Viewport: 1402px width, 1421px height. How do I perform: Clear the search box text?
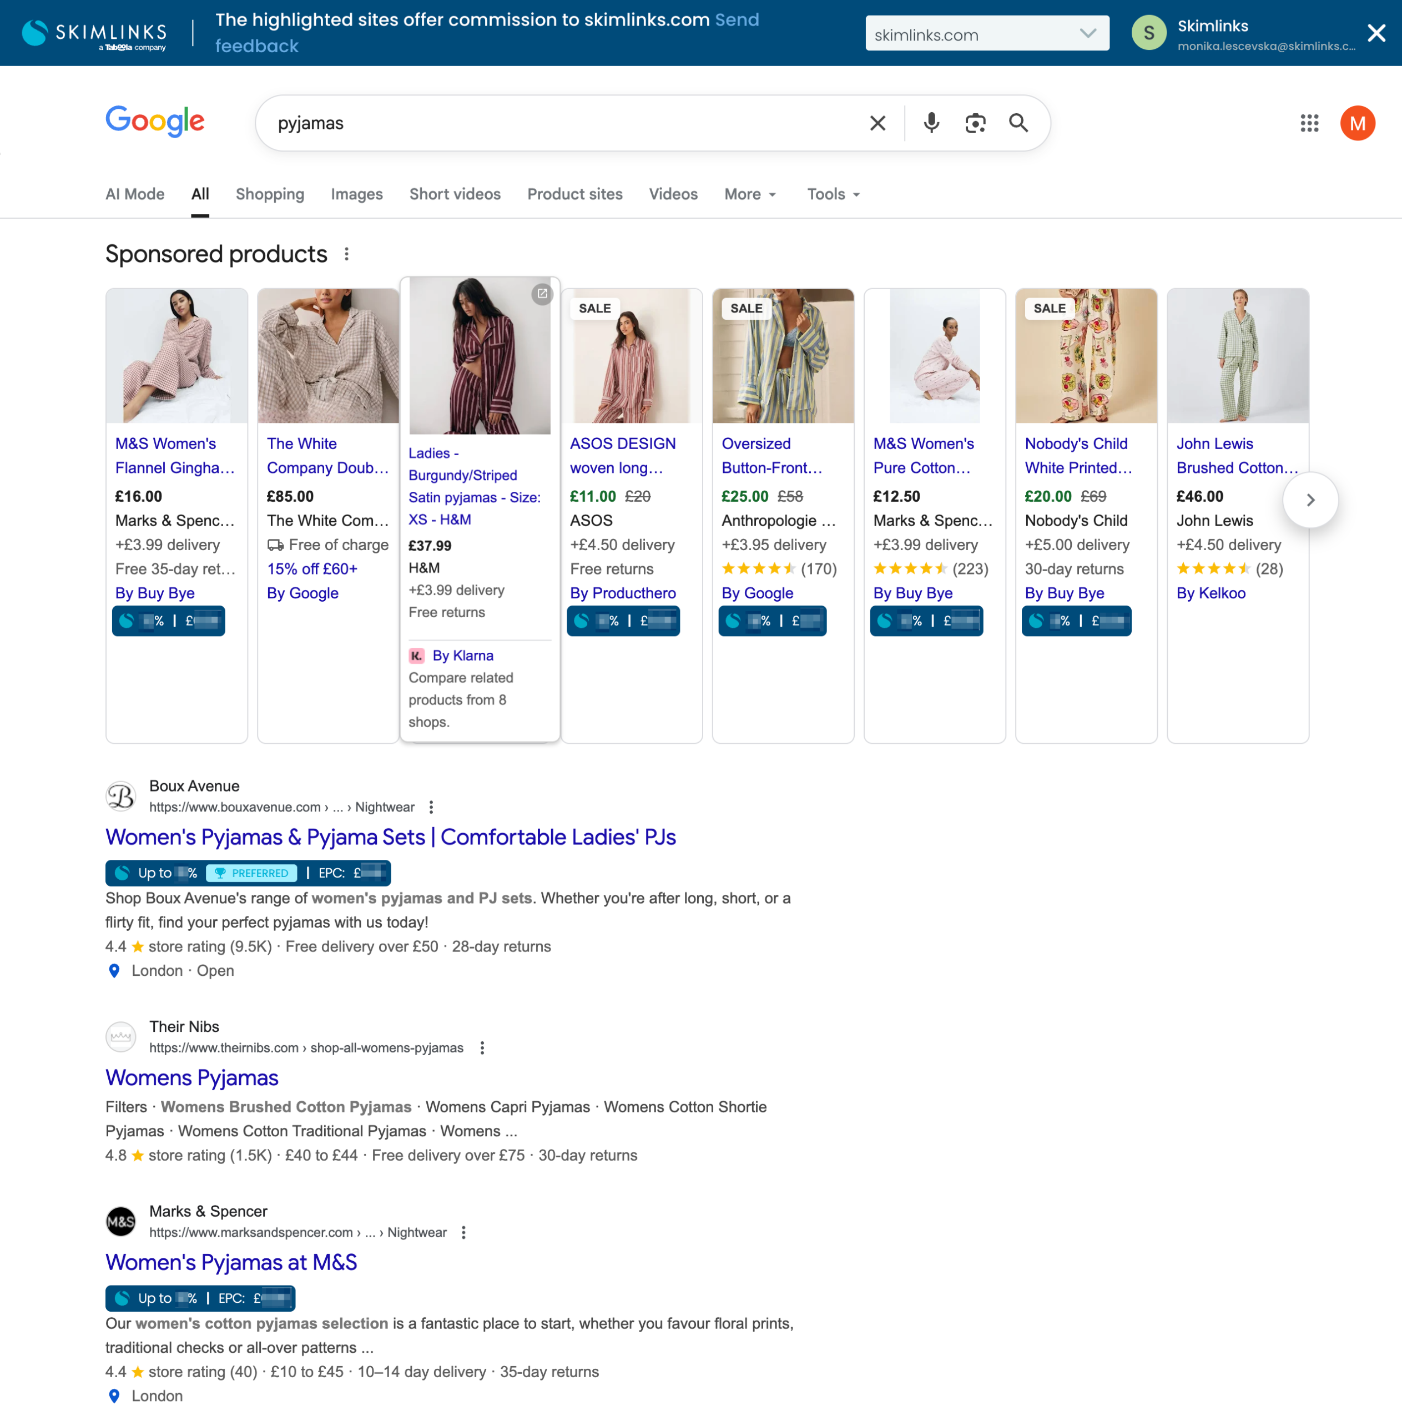pyautogui.click(x=877, y=123)
